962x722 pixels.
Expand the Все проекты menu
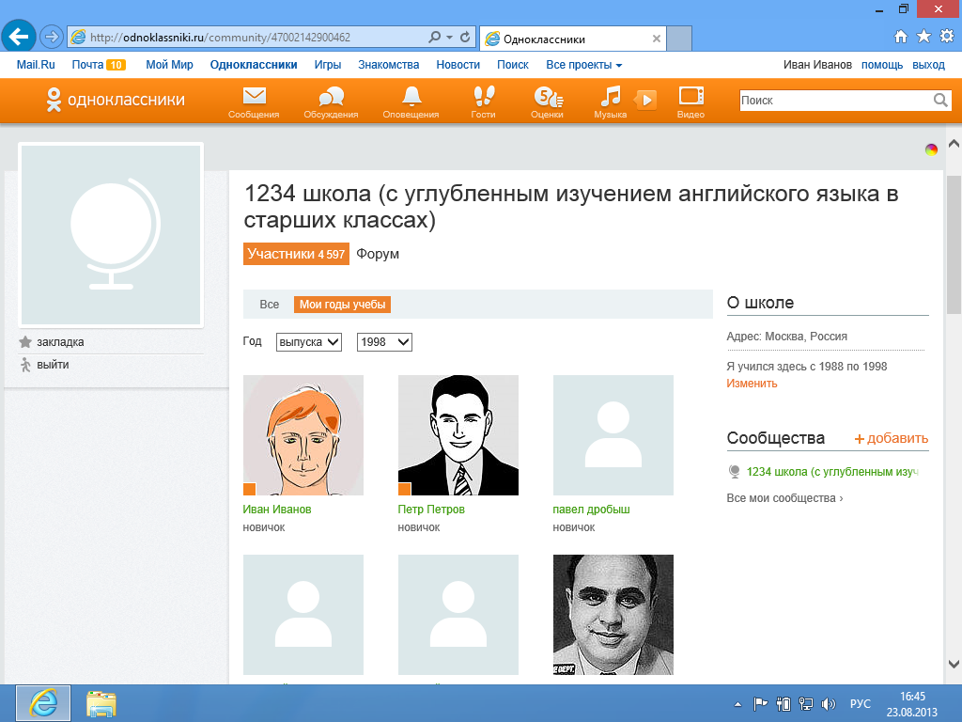click(x=584, y=65)
